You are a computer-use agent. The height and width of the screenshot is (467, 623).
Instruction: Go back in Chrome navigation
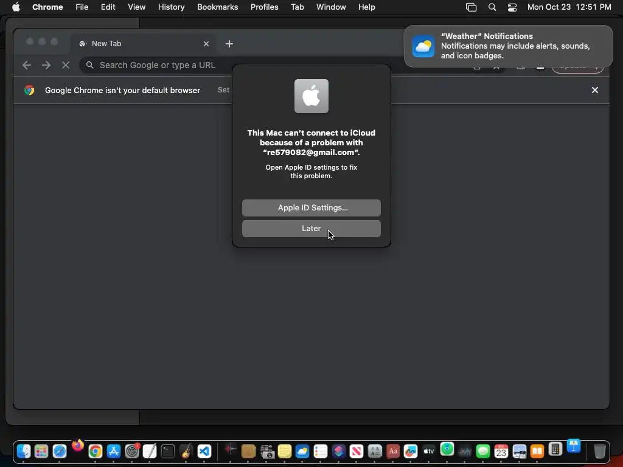click(x=27, y=65)
